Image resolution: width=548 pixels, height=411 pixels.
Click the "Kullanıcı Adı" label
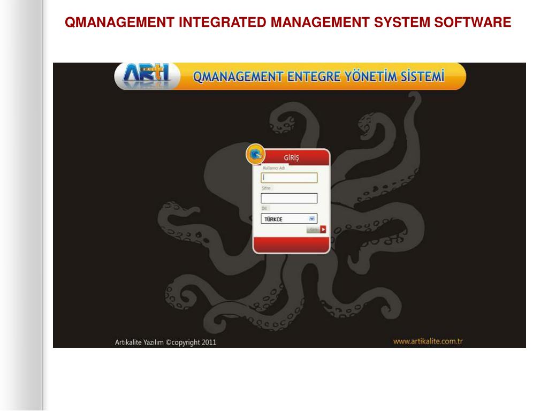[273, 168]
